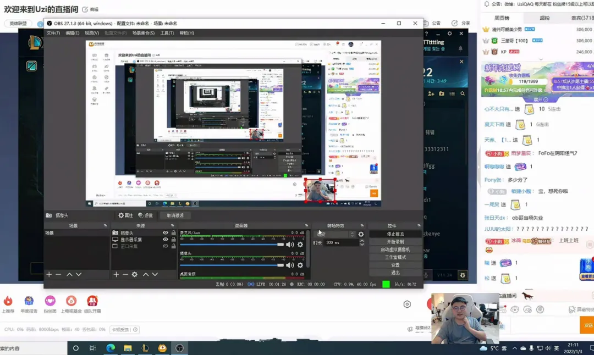Viewport: 594px width, 355px height.
Task: Click the 分享 share button
Action: point(461,23)
